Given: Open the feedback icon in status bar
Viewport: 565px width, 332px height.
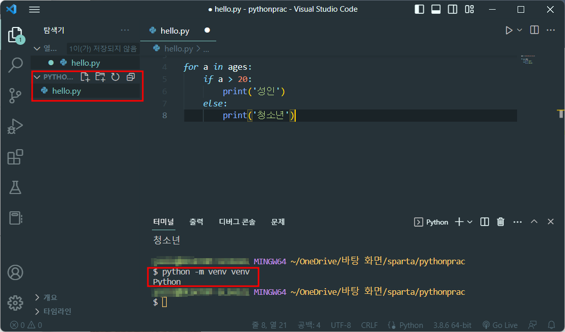Looking at the screenshot, I should click(x=532, y=325).
